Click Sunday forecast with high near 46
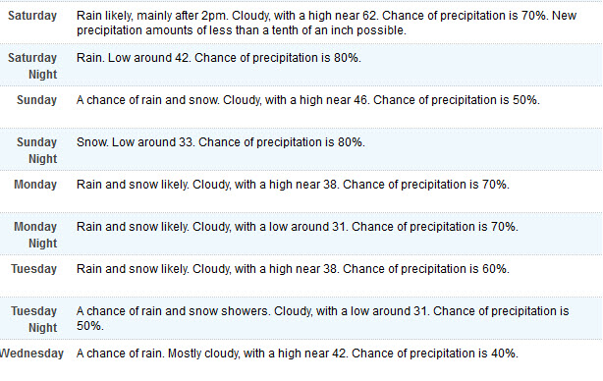603x381 pixels. coord(308,100)
